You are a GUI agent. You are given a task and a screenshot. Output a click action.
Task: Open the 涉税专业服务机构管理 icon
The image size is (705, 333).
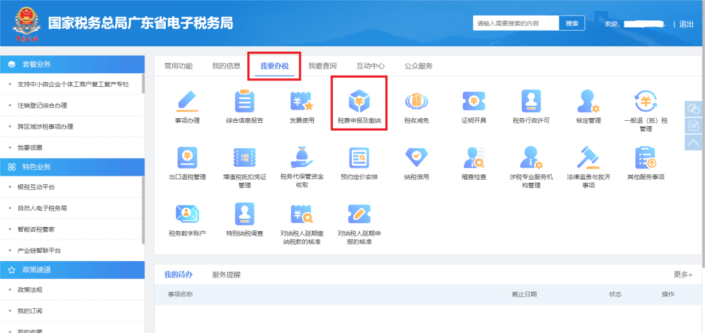531,157
